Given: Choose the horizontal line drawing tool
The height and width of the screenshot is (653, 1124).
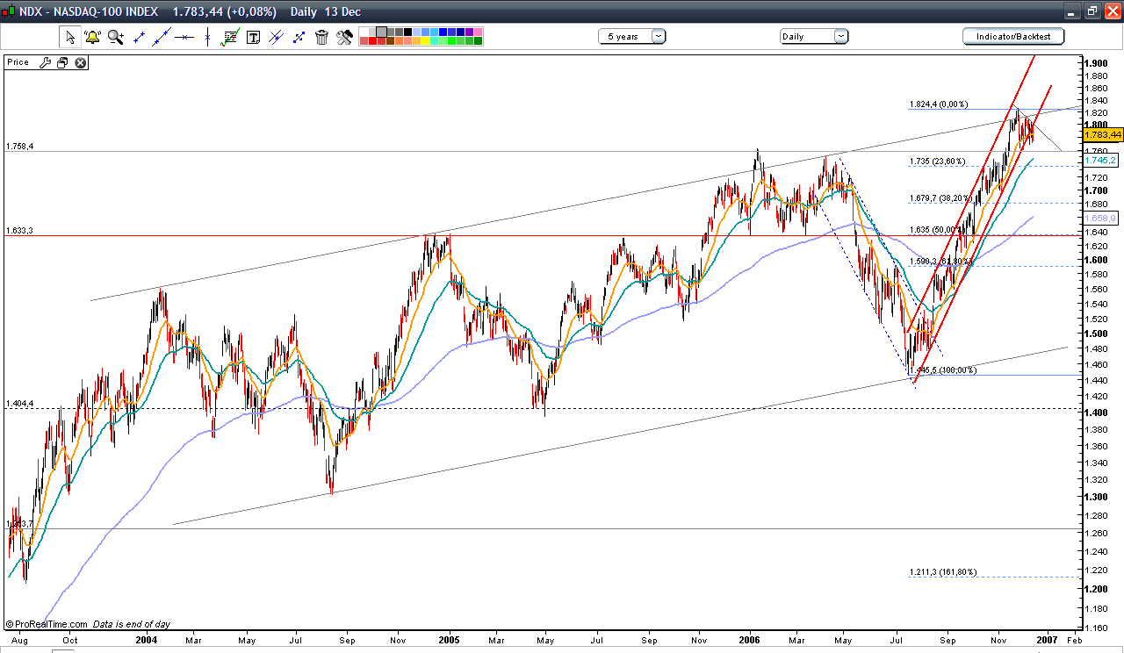Looking at the screenshot, I should [184, 37].
